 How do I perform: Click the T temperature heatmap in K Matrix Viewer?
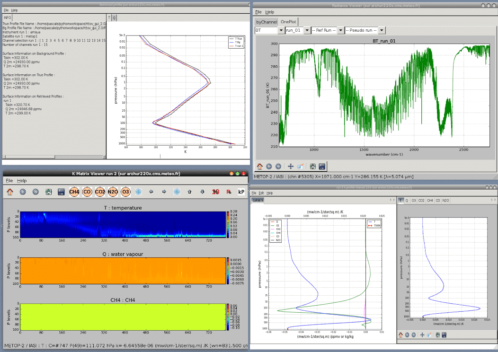pos(123,224)
